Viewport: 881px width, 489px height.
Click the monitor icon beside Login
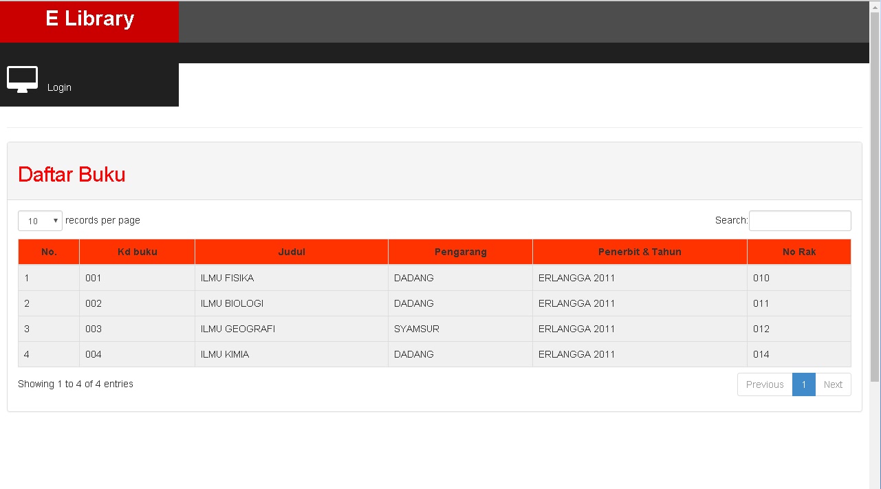coord(21,78)
